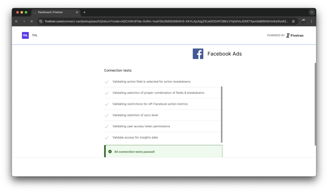Click checkmark beside action field validation
Image resolution: width=328 pixels, height=192 pixels.
[107, 82]
